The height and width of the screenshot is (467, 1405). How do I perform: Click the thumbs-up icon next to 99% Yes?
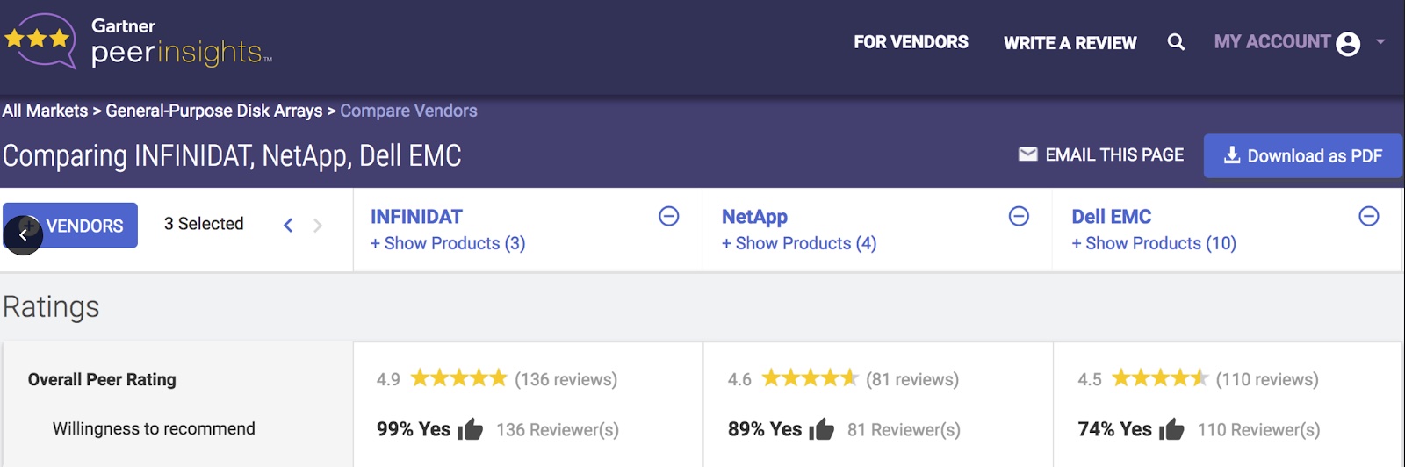pyautogui.click(x=471, y=429)
